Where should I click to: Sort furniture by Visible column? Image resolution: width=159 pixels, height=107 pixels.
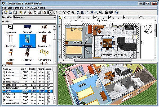(x=49, y=69)
